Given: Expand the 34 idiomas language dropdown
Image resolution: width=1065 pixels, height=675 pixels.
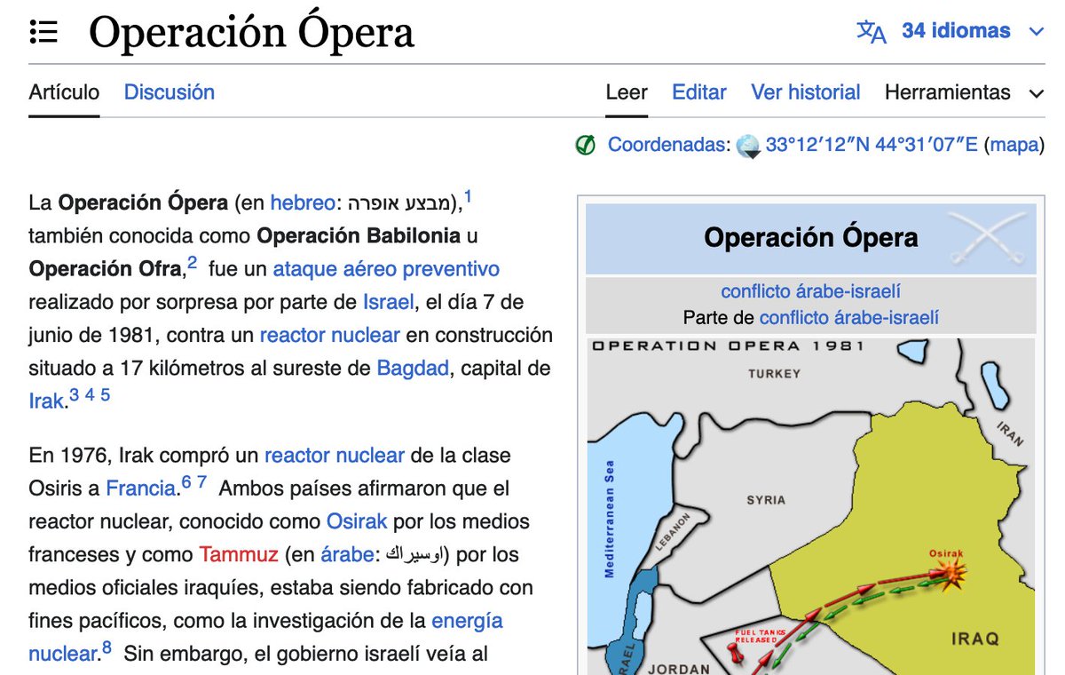Looking at the screenshot, I should (972, 31).
